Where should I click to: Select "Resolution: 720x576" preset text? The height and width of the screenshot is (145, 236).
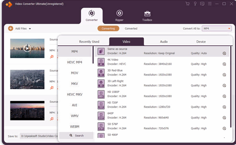coord(156,128)
